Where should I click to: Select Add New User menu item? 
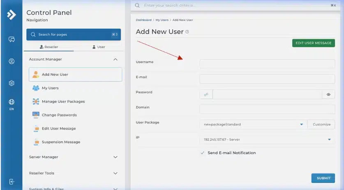(76, 74)
